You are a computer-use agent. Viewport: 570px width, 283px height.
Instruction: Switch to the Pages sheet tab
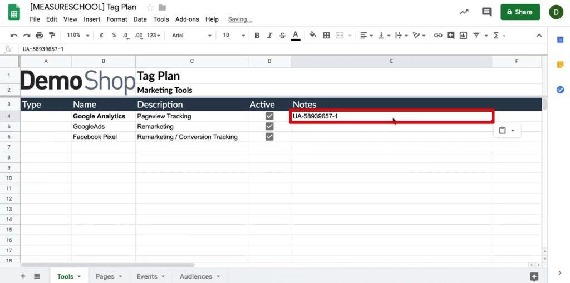click(x=109, y=276)
